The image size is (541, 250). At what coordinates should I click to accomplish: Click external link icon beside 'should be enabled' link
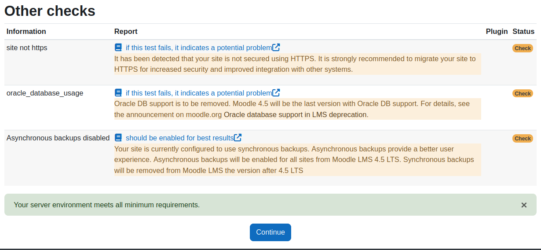coord(238,138)
